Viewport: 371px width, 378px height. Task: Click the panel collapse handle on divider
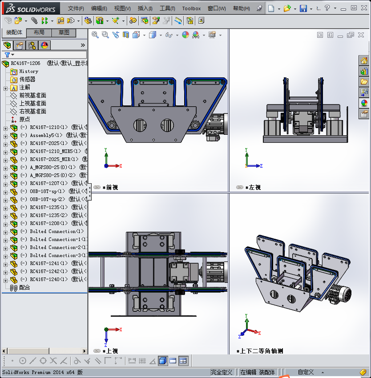click(89, 192)
